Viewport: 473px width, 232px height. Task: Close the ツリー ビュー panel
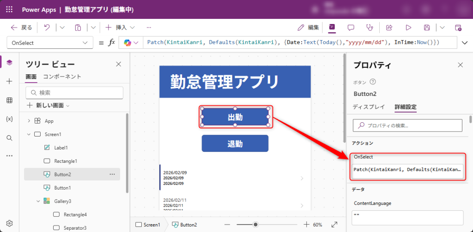point(119,64)
